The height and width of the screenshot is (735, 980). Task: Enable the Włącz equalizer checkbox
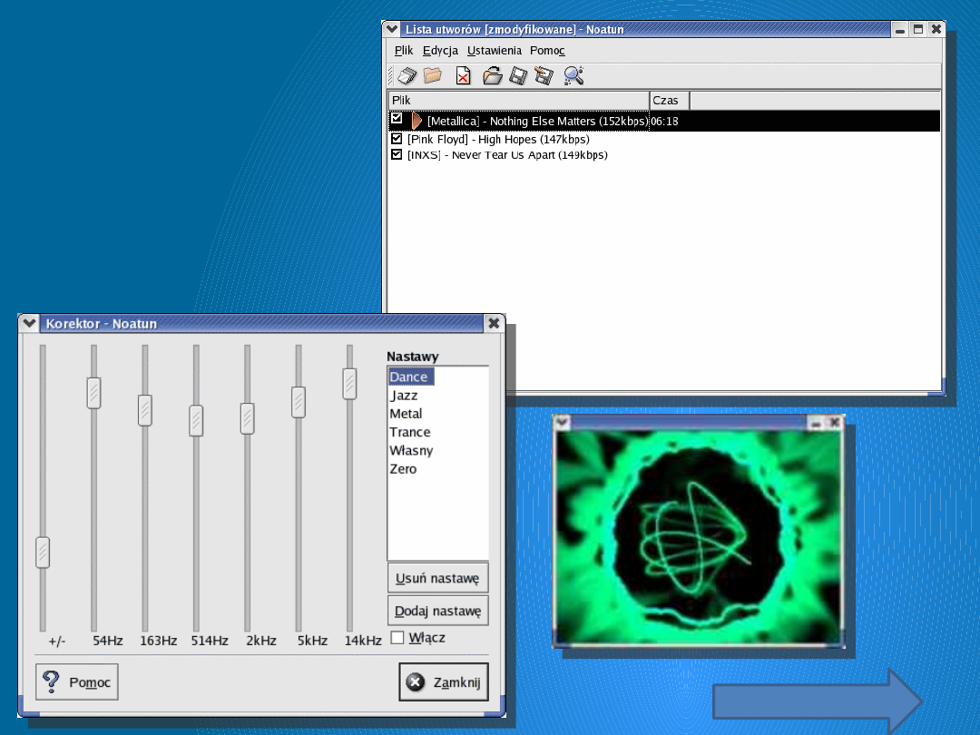tap(397, 638)
